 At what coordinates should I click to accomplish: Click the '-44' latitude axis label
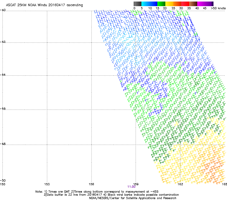pos(3,75)
